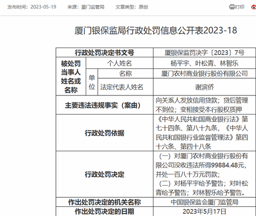Image resolution: width=256 pixels, height=216 pixels.
Task: Click 作出处罚决定的日期 header cell
Action: (104, 211)
